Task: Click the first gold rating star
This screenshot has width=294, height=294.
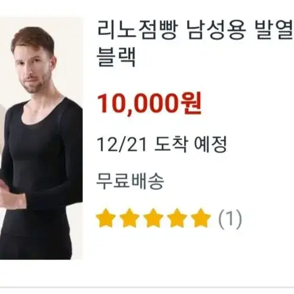Action: point(106,219)
